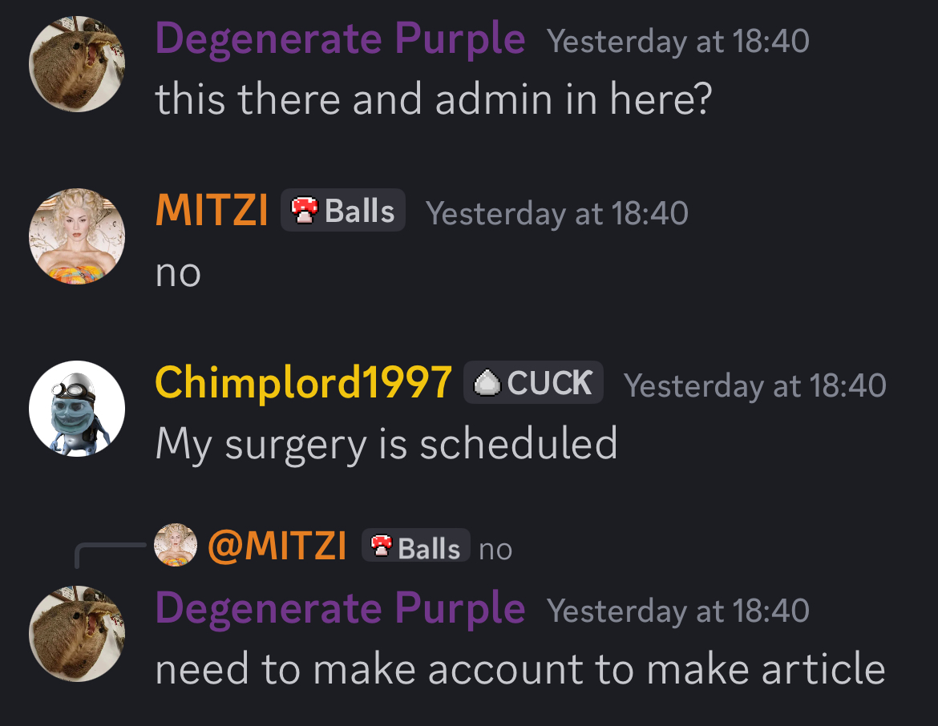
Task: Jump to the replied "no" message preview text
Action: coord(495,550)
